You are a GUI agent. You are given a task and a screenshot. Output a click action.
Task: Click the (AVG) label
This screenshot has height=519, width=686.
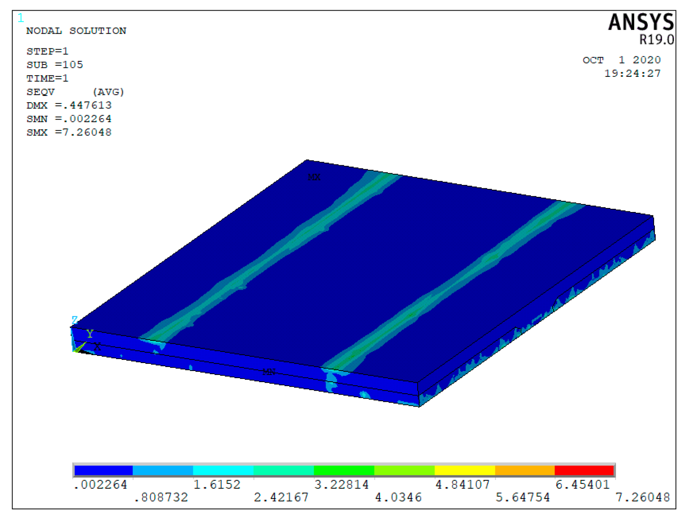click(x=108, y=92)
